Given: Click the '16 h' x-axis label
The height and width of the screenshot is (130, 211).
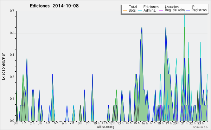Looking at the screenshot, I should click(x=145, y=123).
